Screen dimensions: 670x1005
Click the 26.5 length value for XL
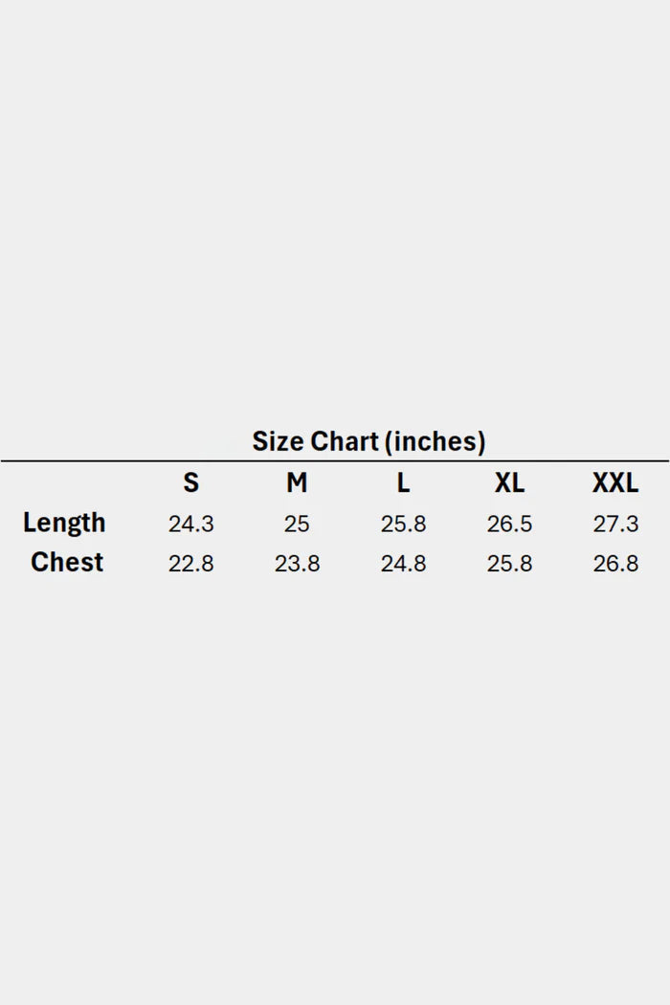[509, 525]
